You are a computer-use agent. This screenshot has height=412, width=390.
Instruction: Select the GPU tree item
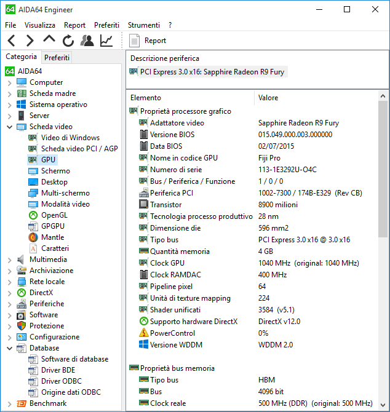click(42, 160)
